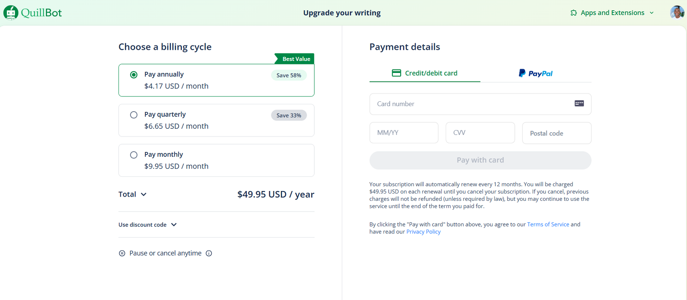Click the credit card icon in payment tab

[x=396, y=73]
